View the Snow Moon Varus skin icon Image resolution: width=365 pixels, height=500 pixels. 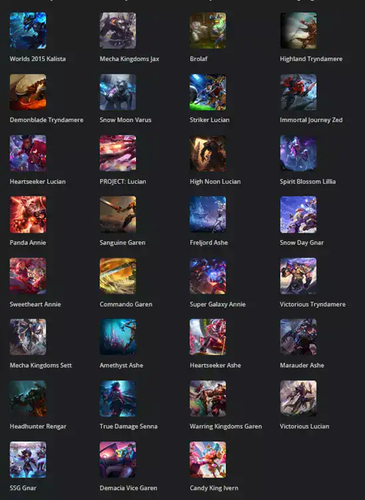(117, 92)
